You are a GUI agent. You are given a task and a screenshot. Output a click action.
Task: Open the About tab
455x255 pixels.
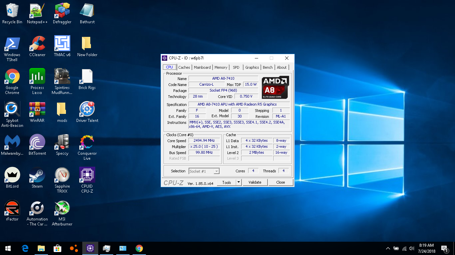point(282,67)
